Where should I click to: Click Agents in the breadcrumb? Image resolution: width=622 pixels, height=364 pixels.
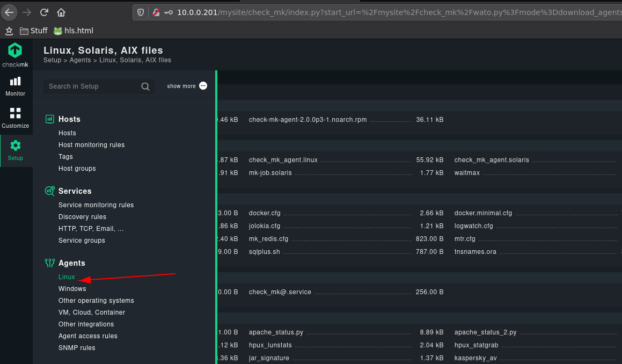coord(80,60)
